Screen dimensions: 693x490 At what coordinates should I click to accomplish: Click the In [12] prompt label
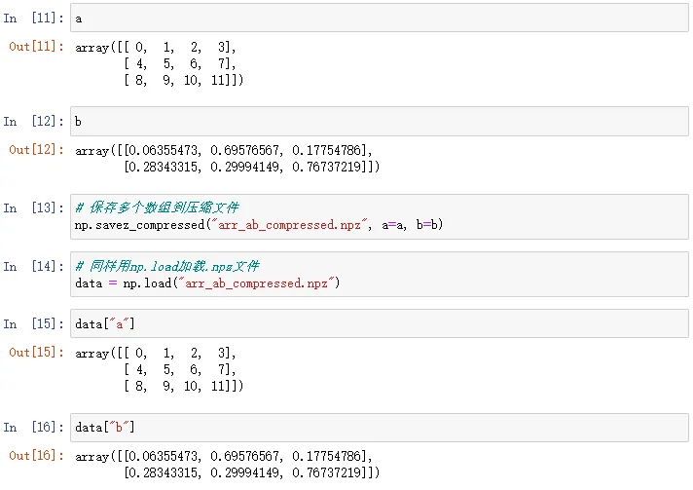[x=31, y=122]
